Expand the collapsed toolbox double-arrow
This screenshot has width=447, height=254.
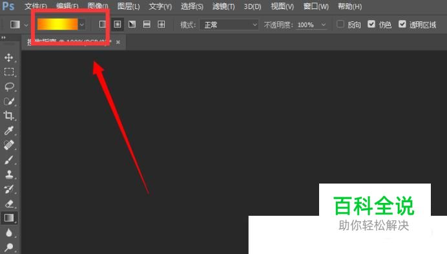pos(3,37)
